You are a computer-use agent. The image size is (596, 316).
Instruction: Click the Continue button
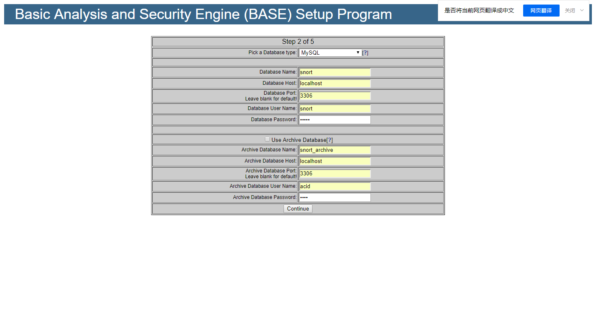298,208
